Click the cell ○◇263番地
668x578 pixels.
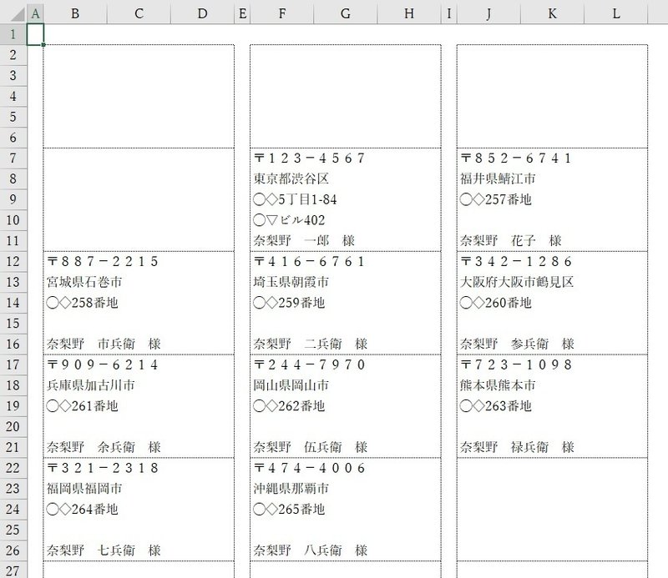[496, 406]
